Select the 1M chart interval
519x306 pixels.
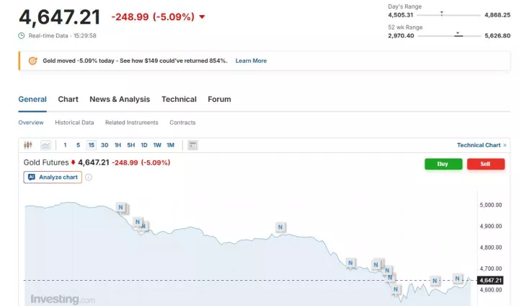[170, 145]
